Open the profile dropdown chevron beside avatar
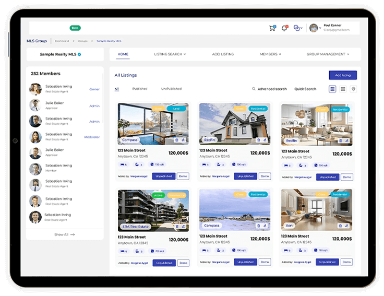The width and height of the screenshot is (384, 296). (x=320, y=28)
